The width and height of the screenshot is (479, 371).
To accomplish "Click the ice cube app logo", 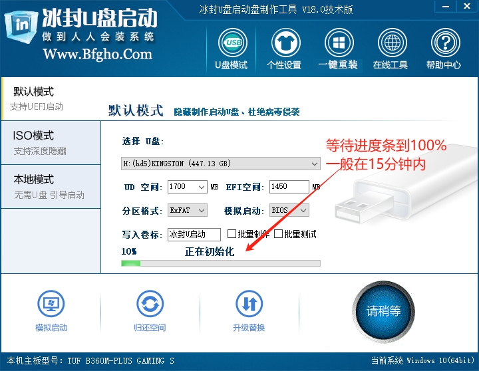I will (x=20, y=27).
